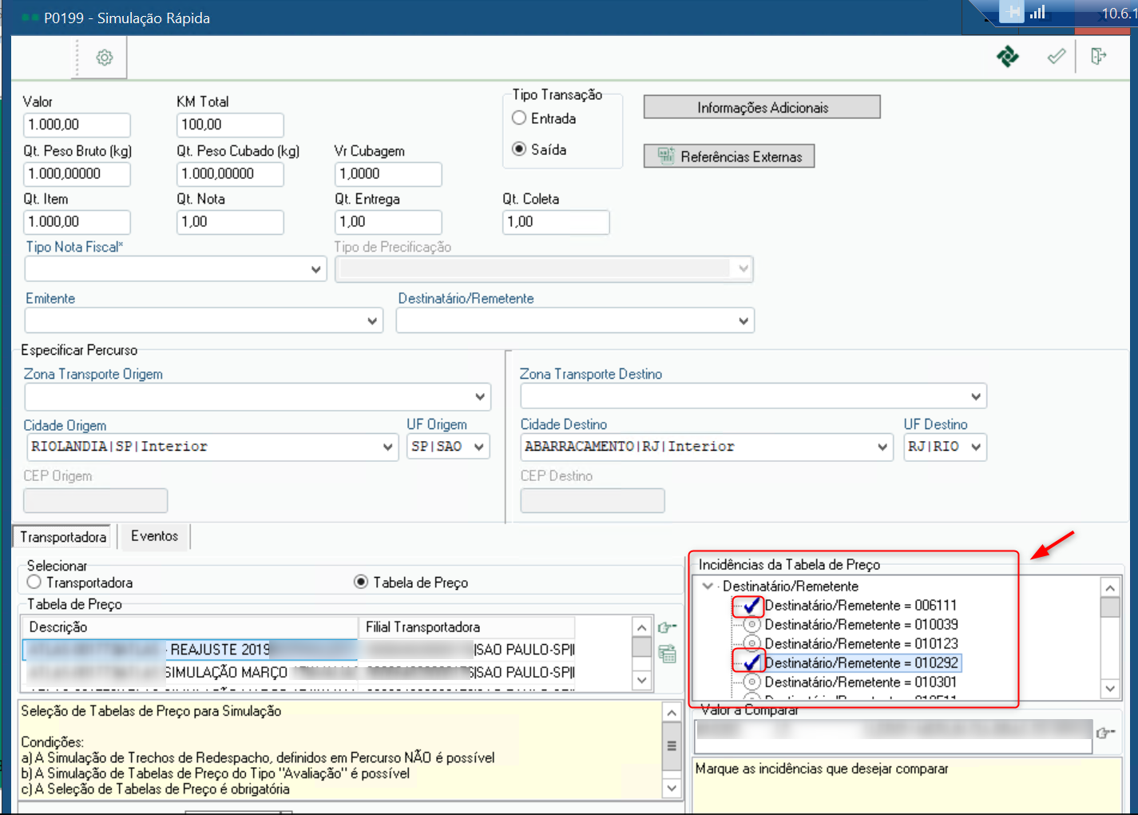This screenshot has height=815, width=1138.
Task: Click the scrollbar grip icon in conditions panel
Action: click(x=672, y=745)
